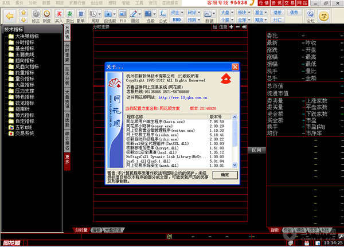Open the 画线 dropdown arrow
The image size is (344, 247).
139,14
